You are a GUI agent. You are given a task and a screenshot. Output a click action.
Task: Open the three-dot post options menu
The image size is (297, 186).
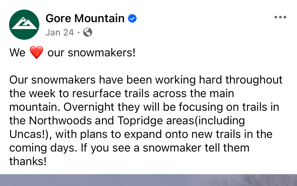[280, 17]
